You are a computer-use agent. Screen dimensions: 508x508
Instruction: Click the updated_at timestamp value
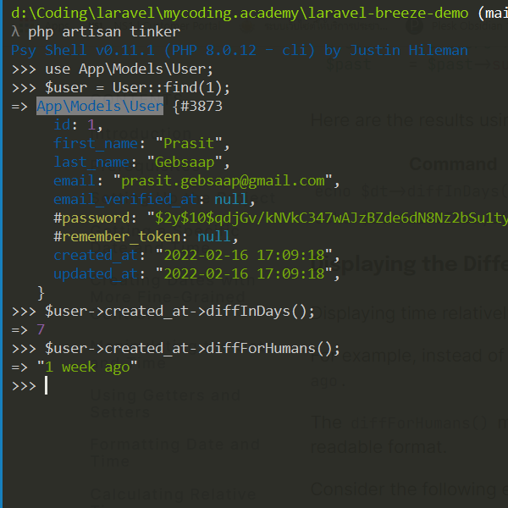(244, 274)
